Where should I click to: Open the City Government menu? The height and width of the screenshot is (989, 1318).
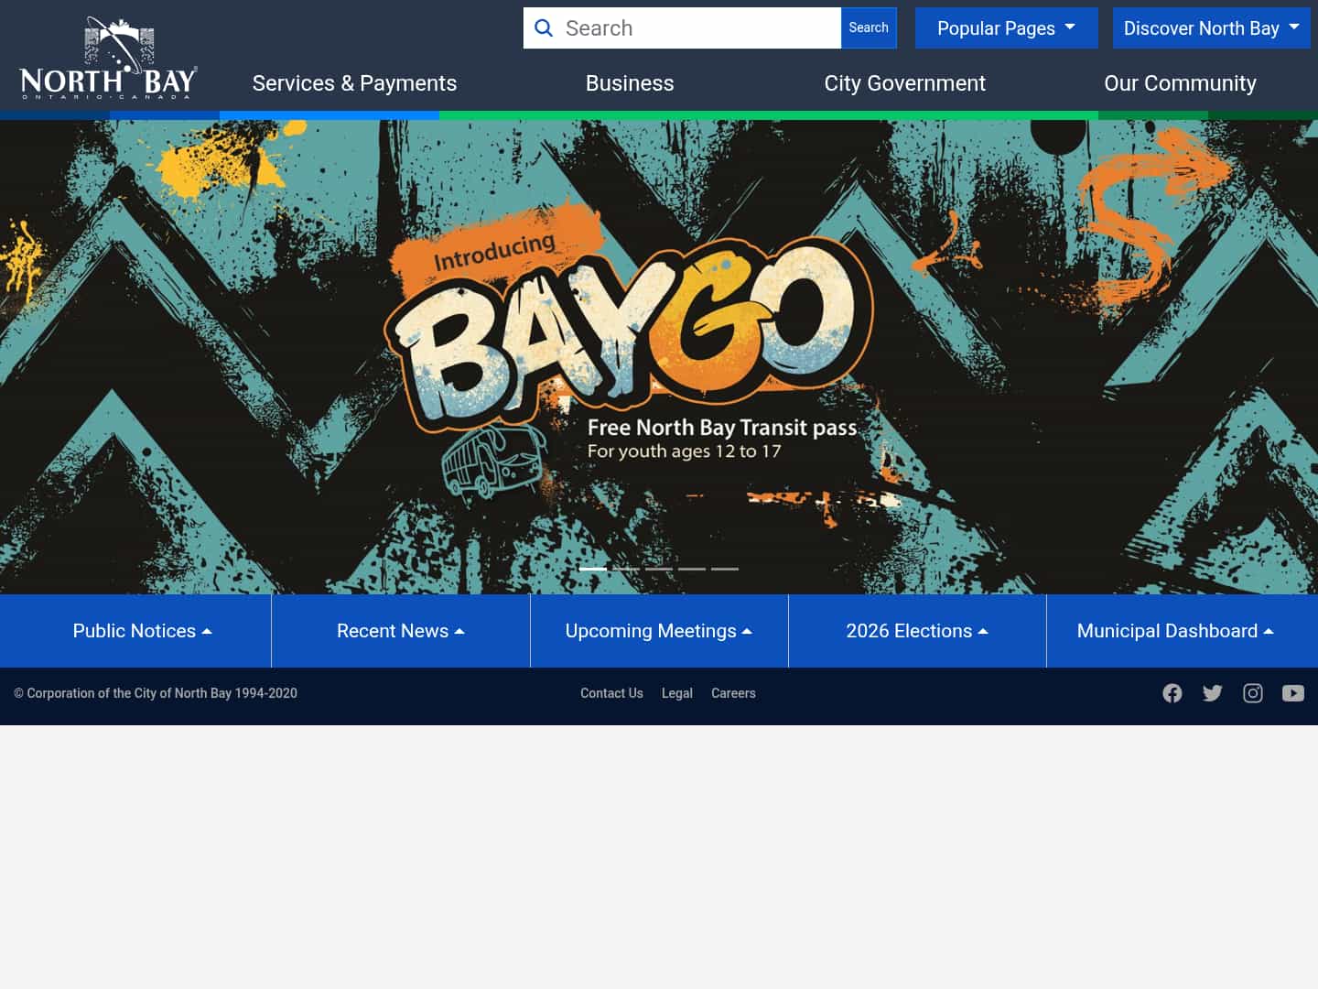click(x=904, y=83)
